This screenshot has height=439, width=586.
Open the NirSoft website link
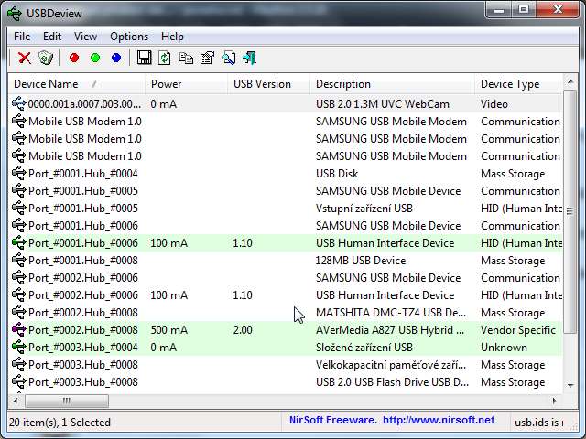pos(439,421)
